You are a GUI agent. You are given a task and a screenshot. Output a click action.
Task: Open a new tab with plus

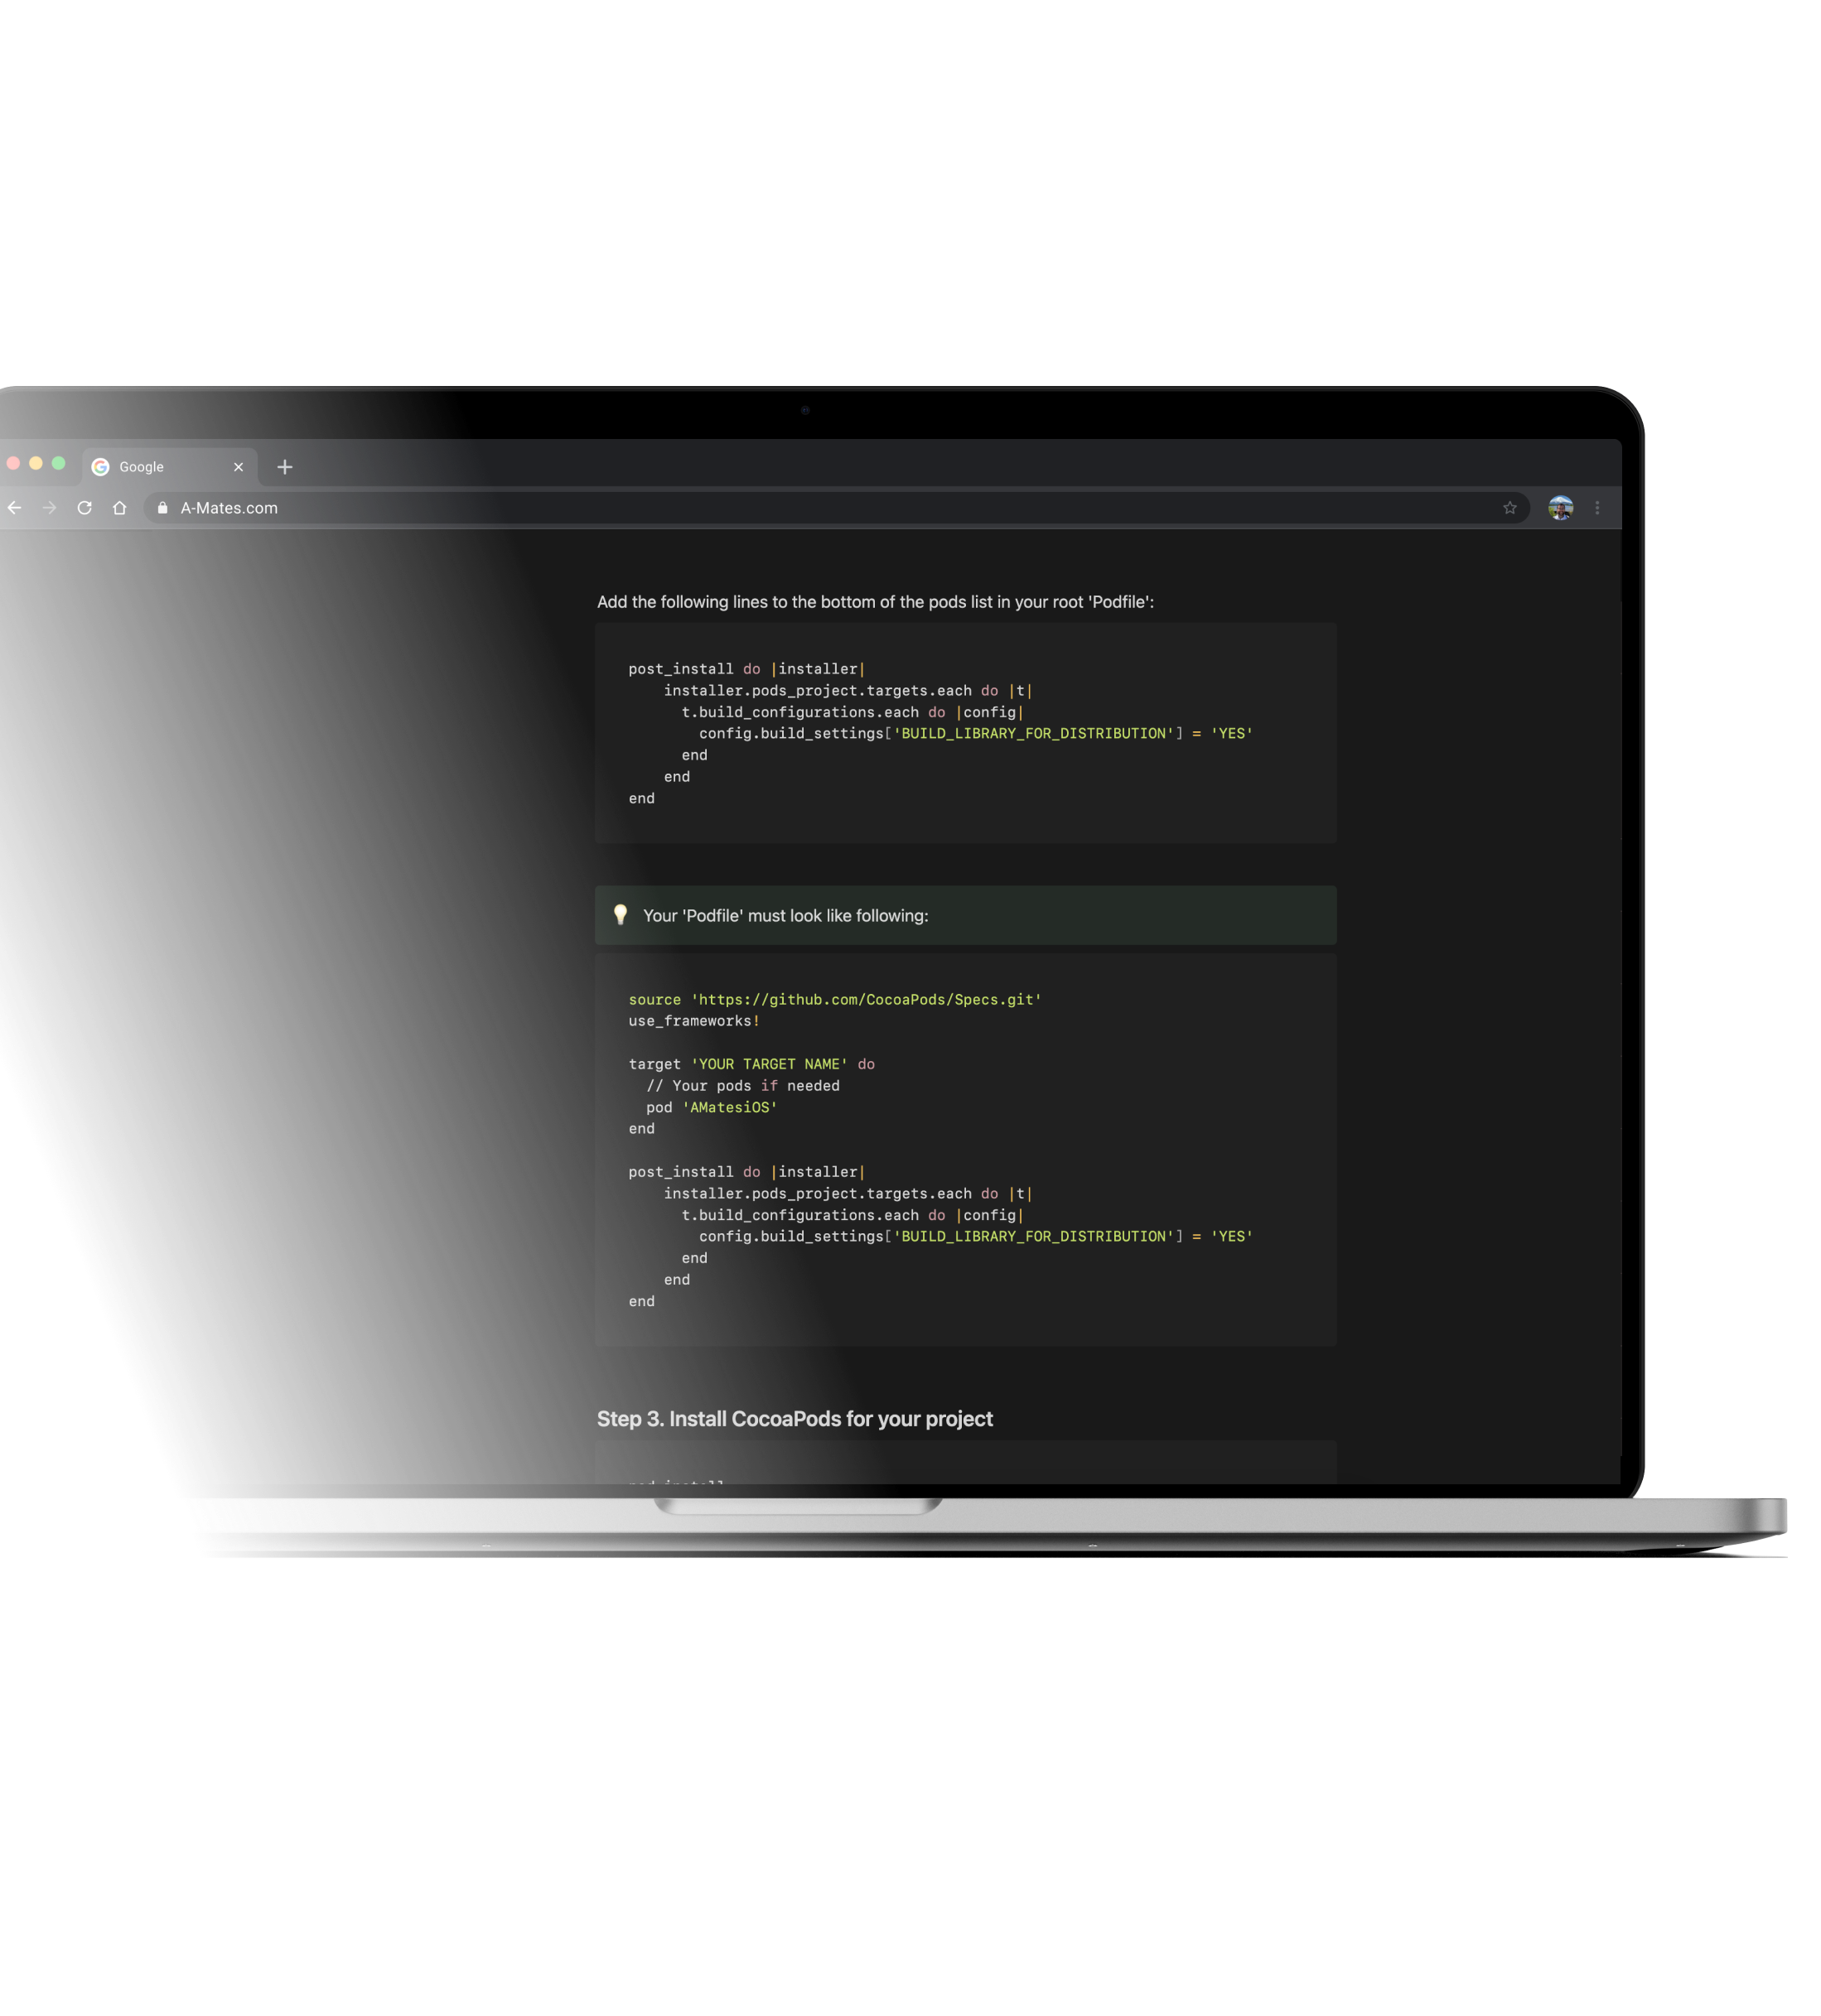click(285, 467)
